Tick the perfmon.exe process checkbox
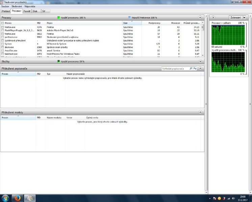Image resolution: width=252 pixels, height=202 pixels. pos(3,37)
